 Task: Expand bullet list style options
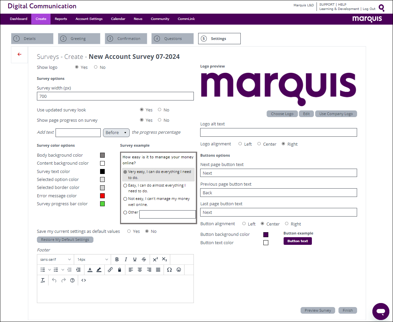coord(50,270)
